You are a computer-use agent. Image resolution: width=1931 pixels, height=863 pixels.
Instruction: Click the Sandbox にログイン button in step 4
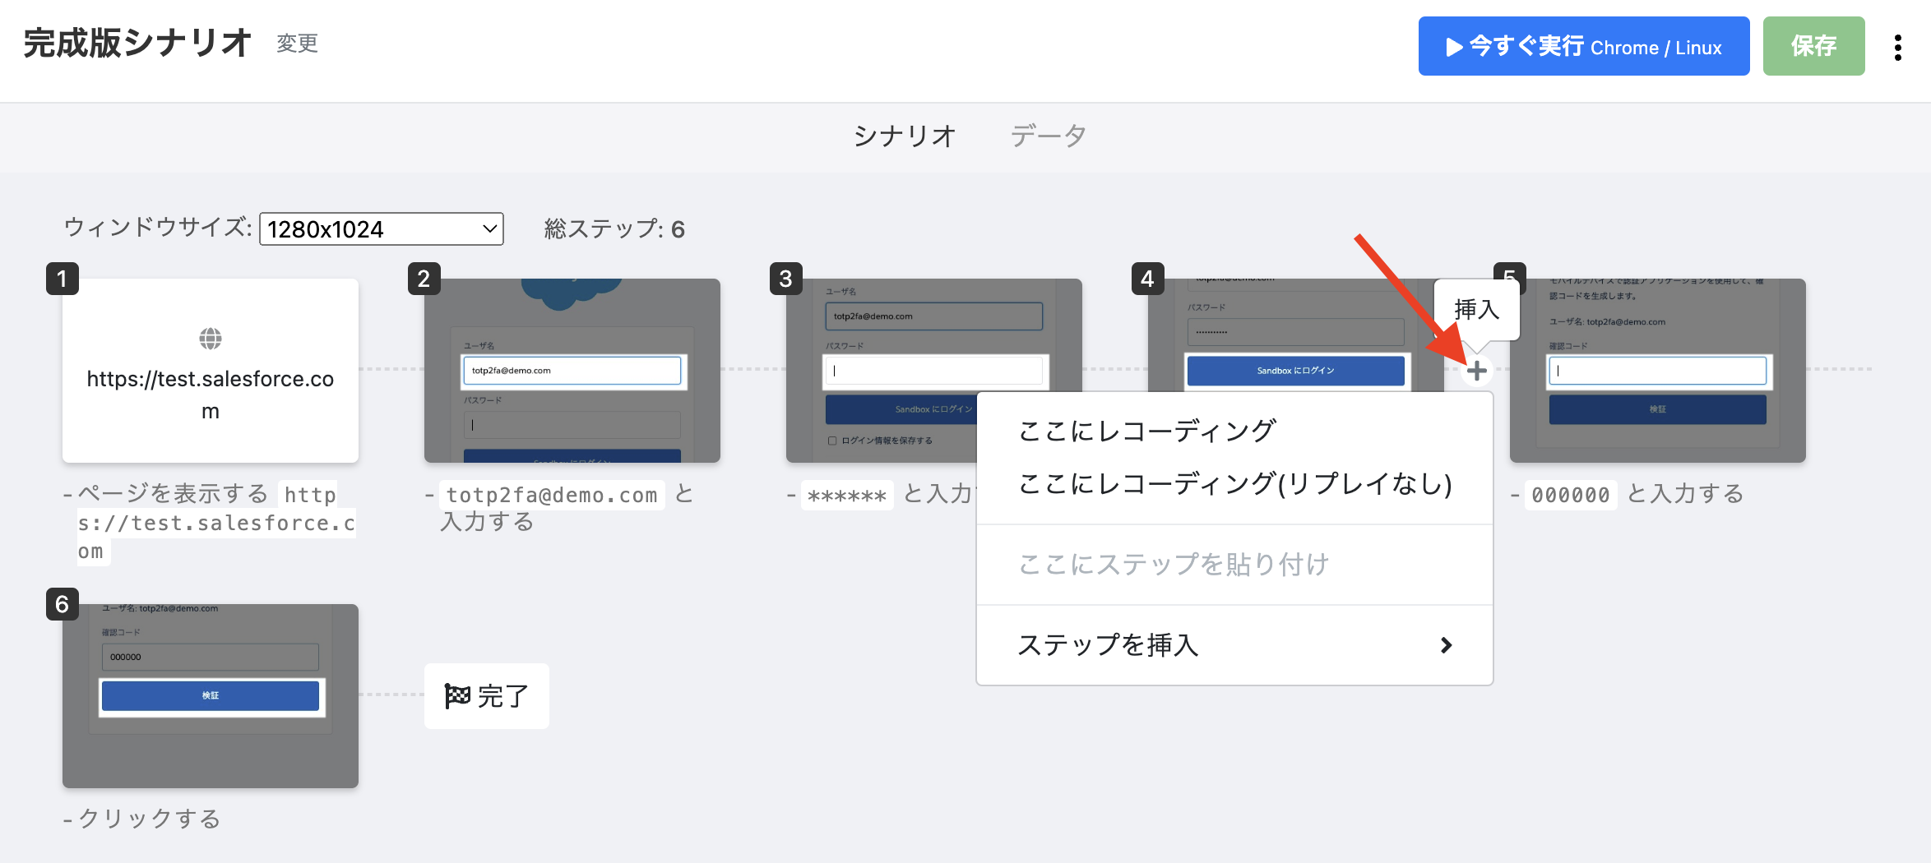tap(1296, 371)
